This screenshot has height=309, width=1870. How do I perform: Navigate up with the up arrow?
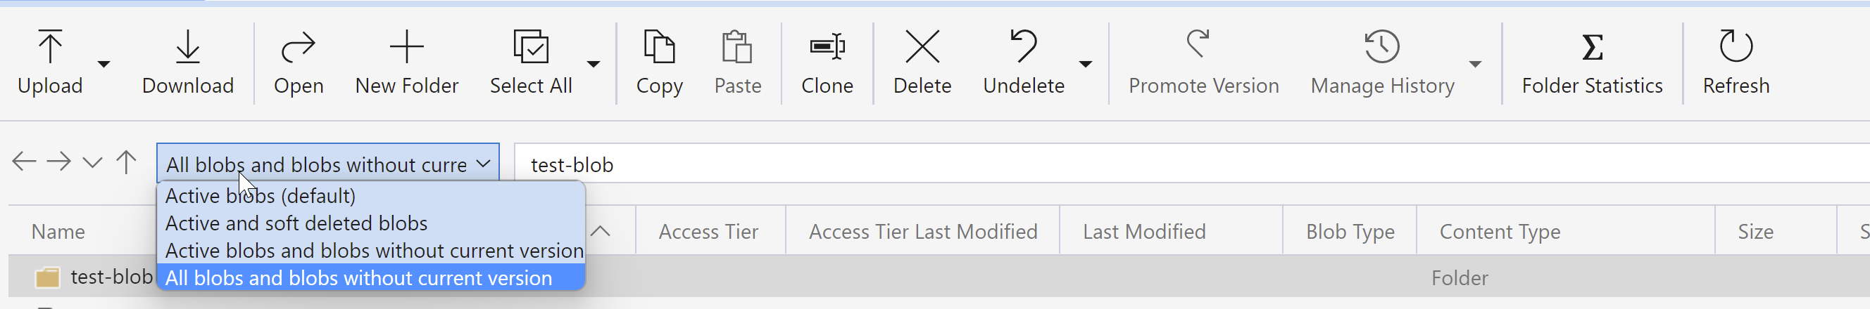point(126,162)
